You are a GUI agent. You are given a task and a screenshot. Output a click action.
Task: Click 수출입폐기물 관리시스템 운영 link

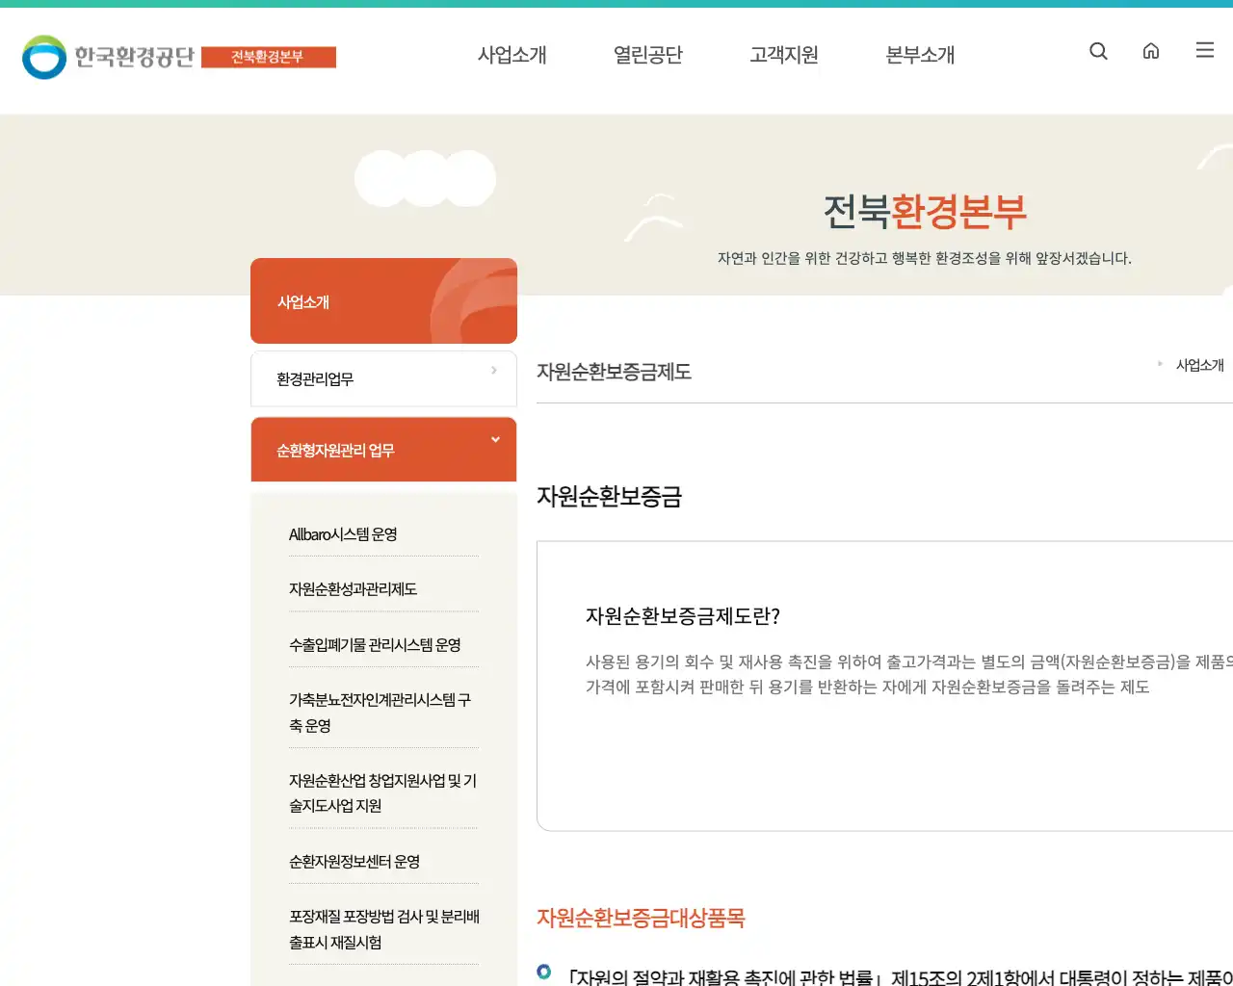coord(369,644)
